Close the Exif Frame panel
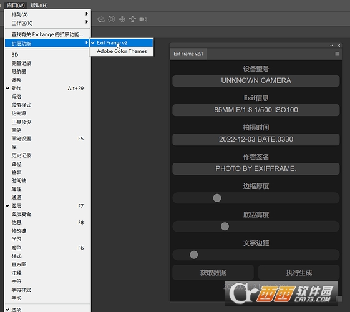Image resolution: width=350 pixels, height=312 pixels. pos(339,46)
